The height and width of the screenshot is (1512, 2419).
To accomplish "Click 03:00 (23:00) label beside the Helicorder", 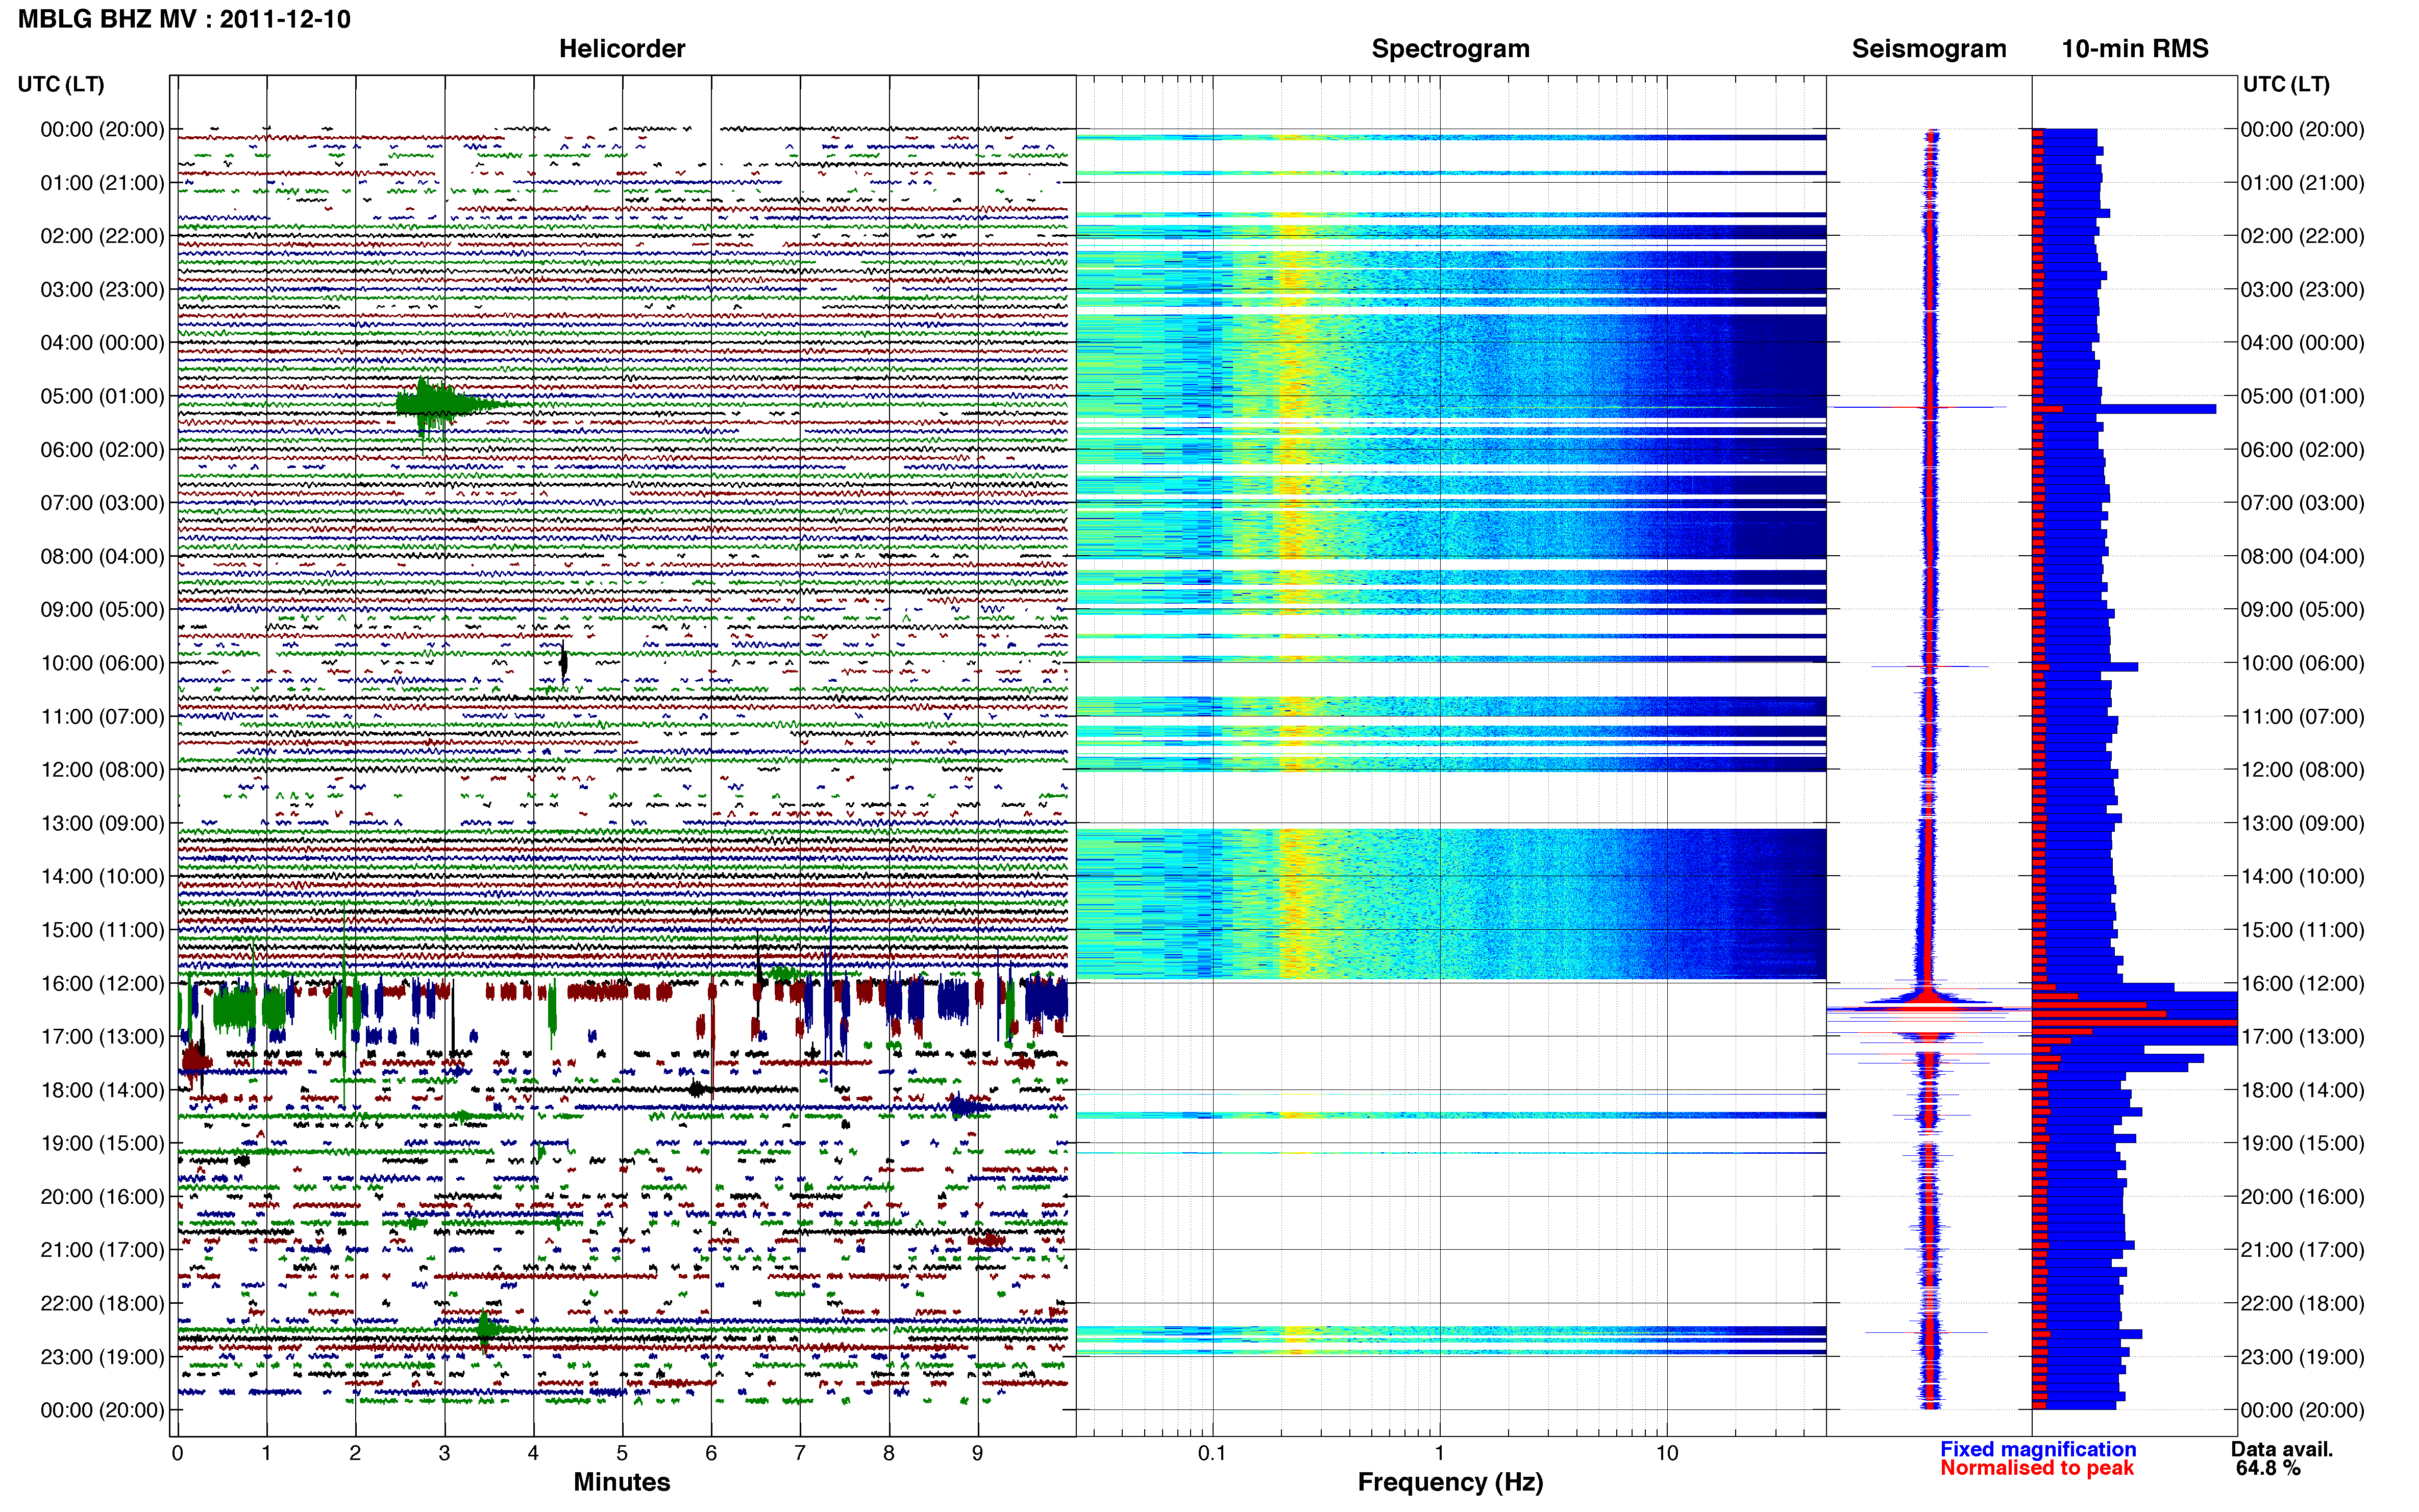I will tap(102, 289).
